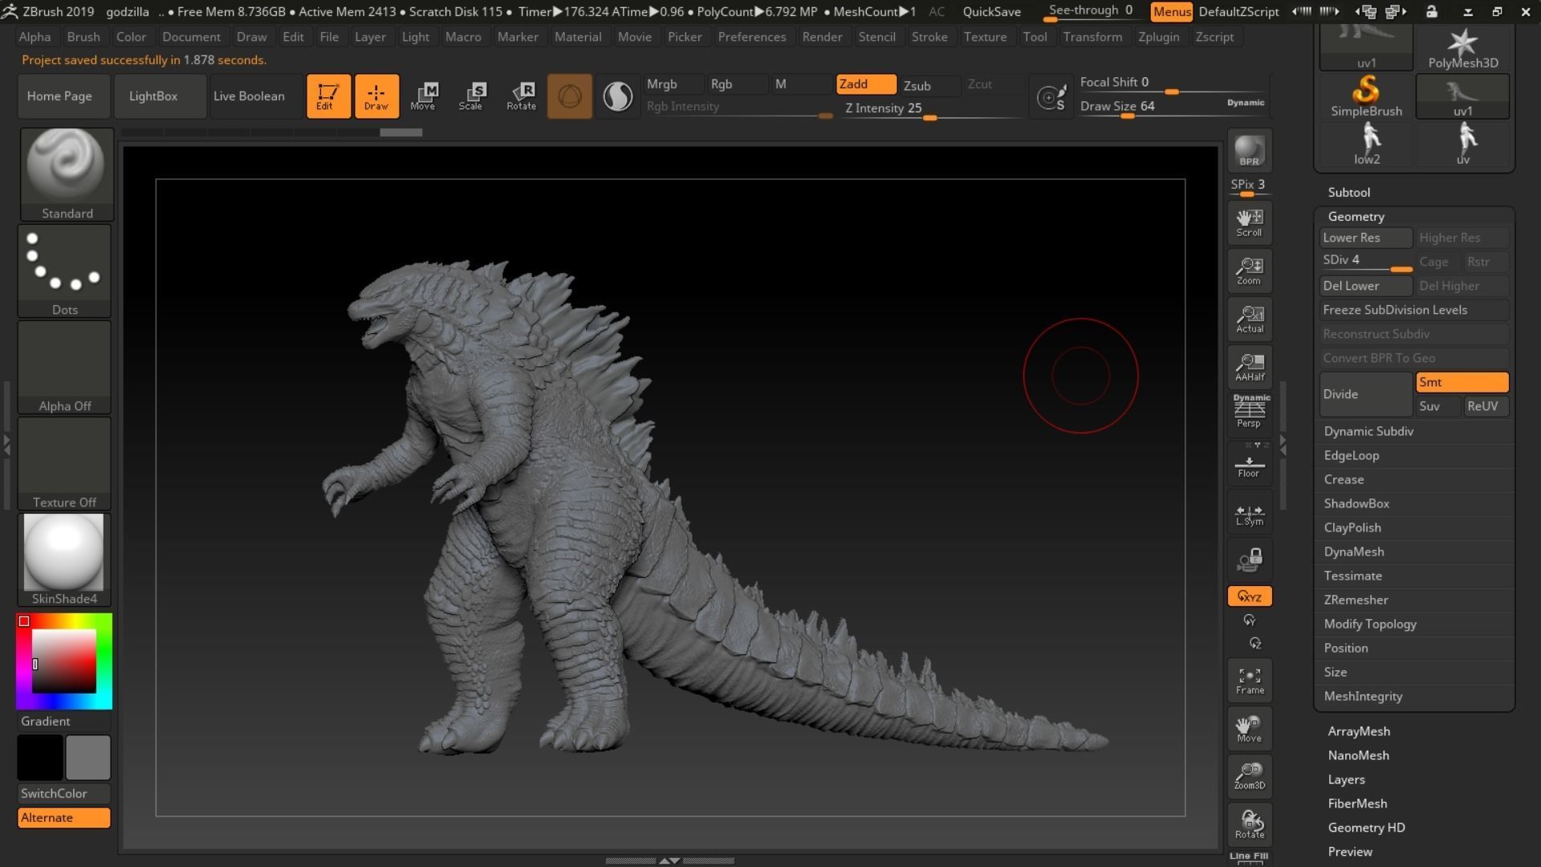This screenshot has height=867, width=1541.
Task: Click Del Lower button
Action: [x=1366, y=286]
